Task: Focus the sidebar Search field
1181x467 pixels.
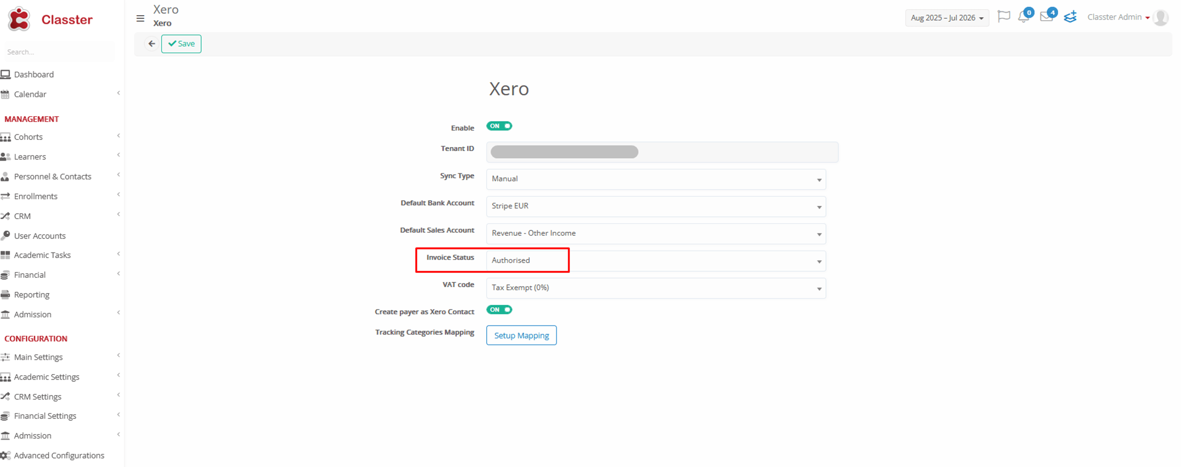Action: [60, 52]
